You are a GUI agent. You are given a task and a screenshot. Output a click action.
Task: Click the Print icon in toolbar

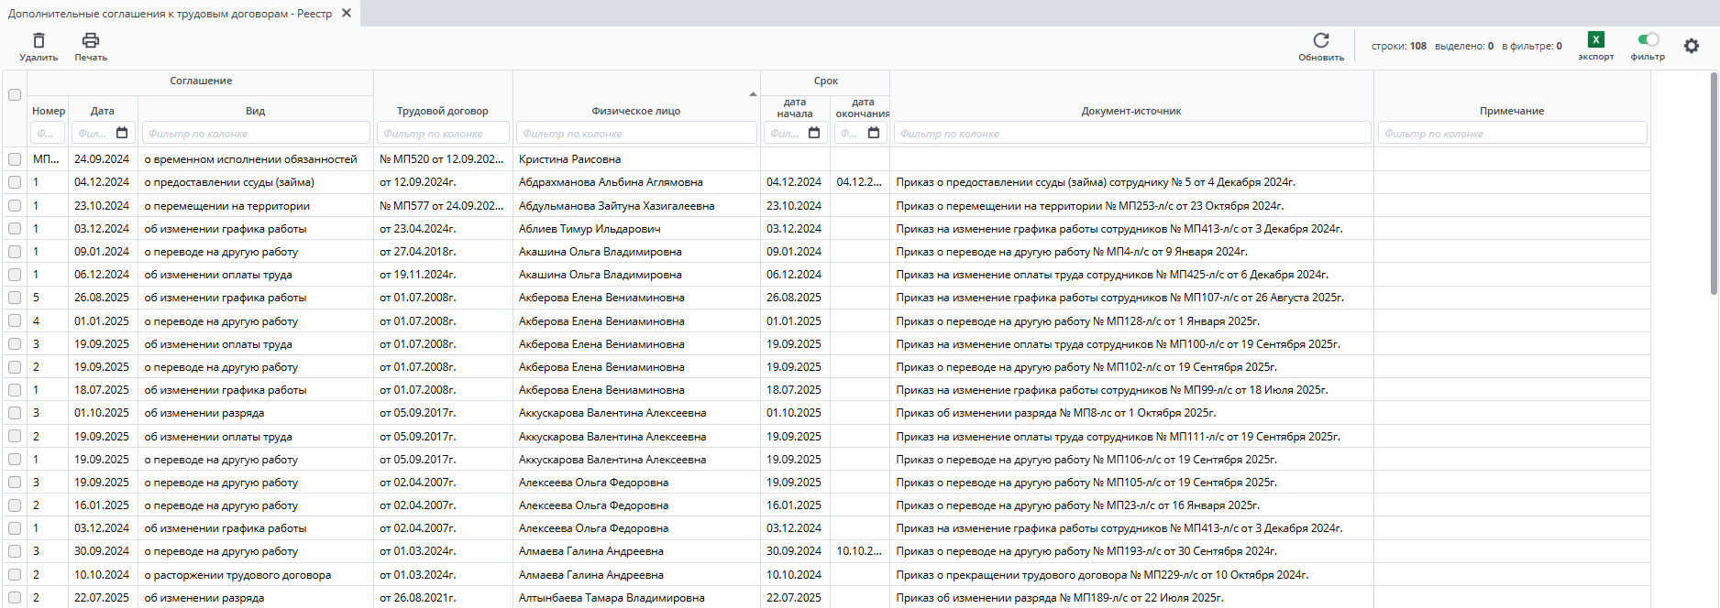tap(91, 41)
